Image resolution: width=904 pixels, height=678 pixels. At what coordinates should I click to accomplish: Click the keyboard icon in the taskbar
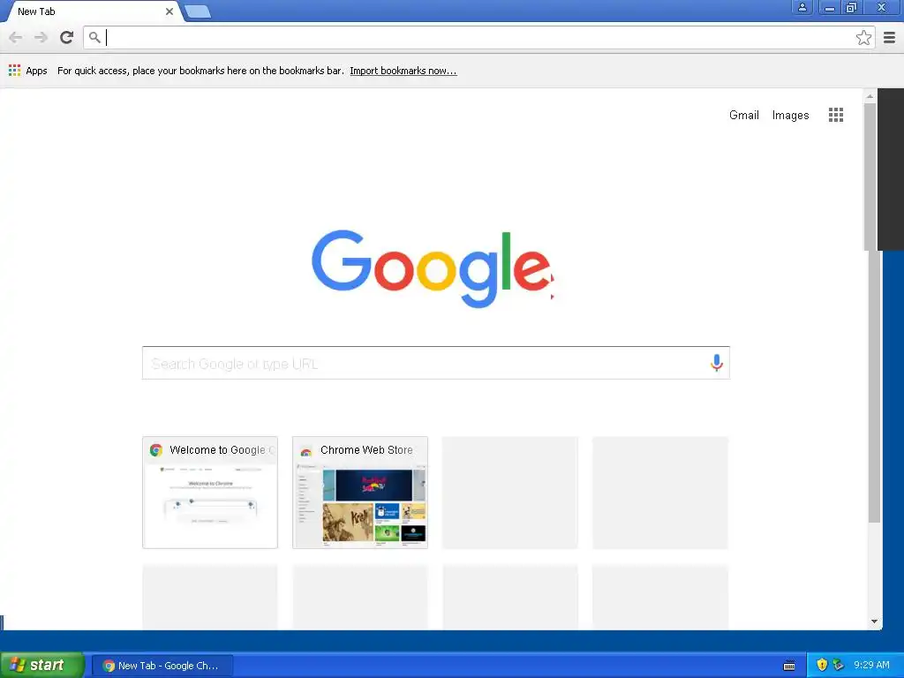pyautogui.click(x=788, y=666)
